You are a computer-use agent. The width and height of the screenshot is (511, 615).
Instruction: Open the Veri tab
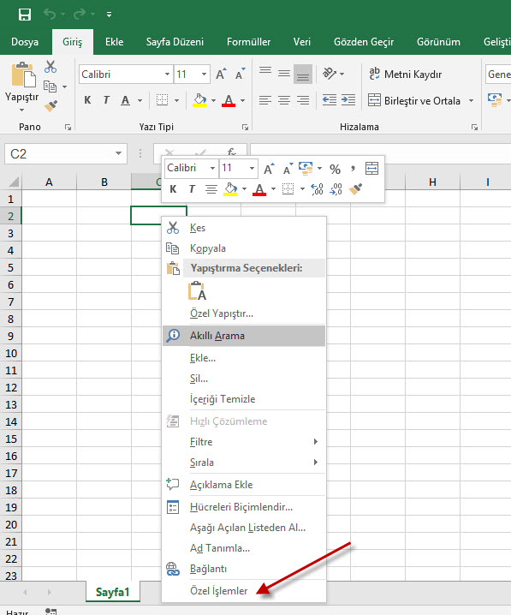pyautogui.click(x=302, y=42)
